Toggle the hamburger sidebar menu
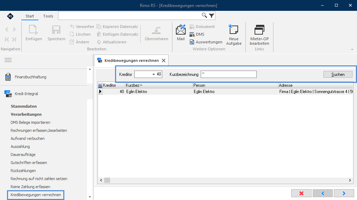357x200 pixels. click(8, 60)
